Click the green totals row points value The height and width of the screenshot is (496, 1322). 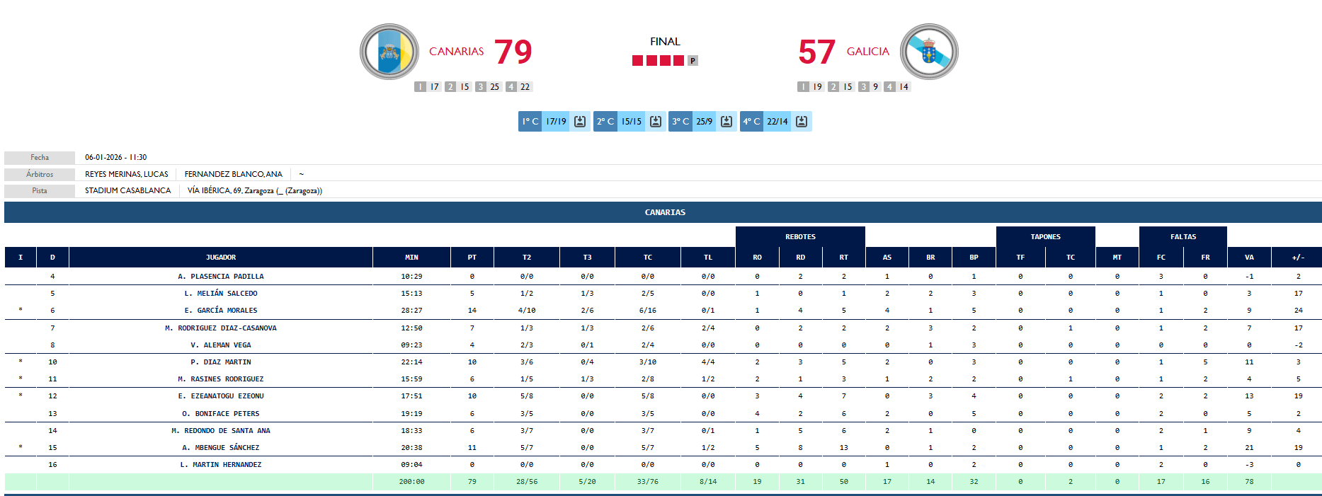tap(472, 482)
